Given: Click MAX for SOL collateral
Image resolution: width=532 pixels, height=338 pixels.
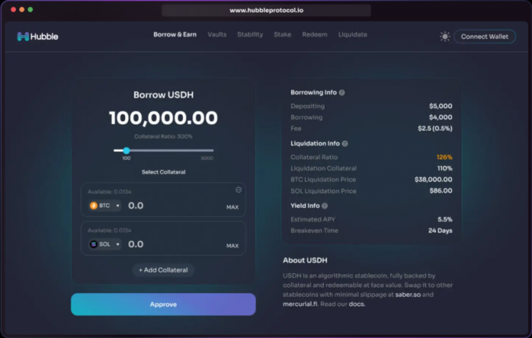Looking at the screenshot, I should pos(232,246).
